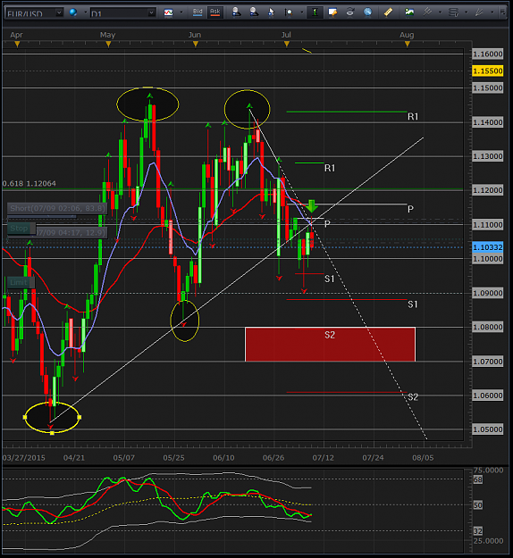
Task: Select the cursor pointer tool
Action: click(271, 12)
